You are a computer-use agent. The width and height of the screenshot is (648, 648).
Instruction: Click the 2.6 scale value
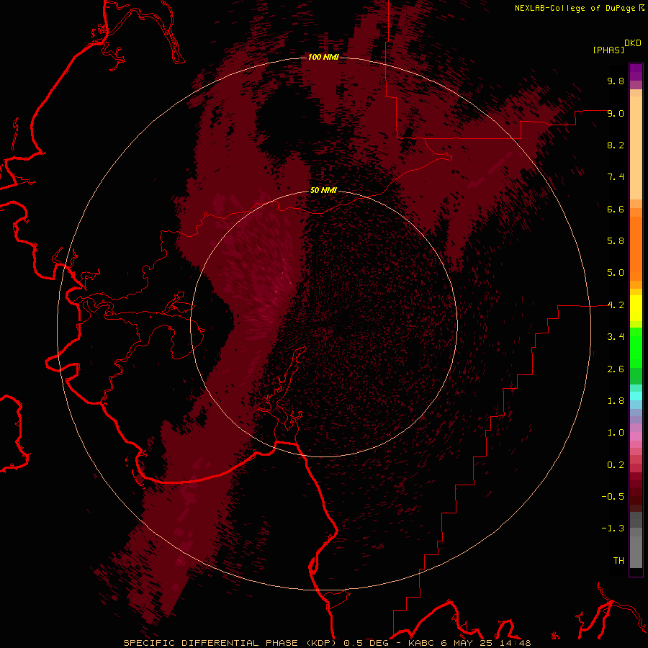pos(616,369)
